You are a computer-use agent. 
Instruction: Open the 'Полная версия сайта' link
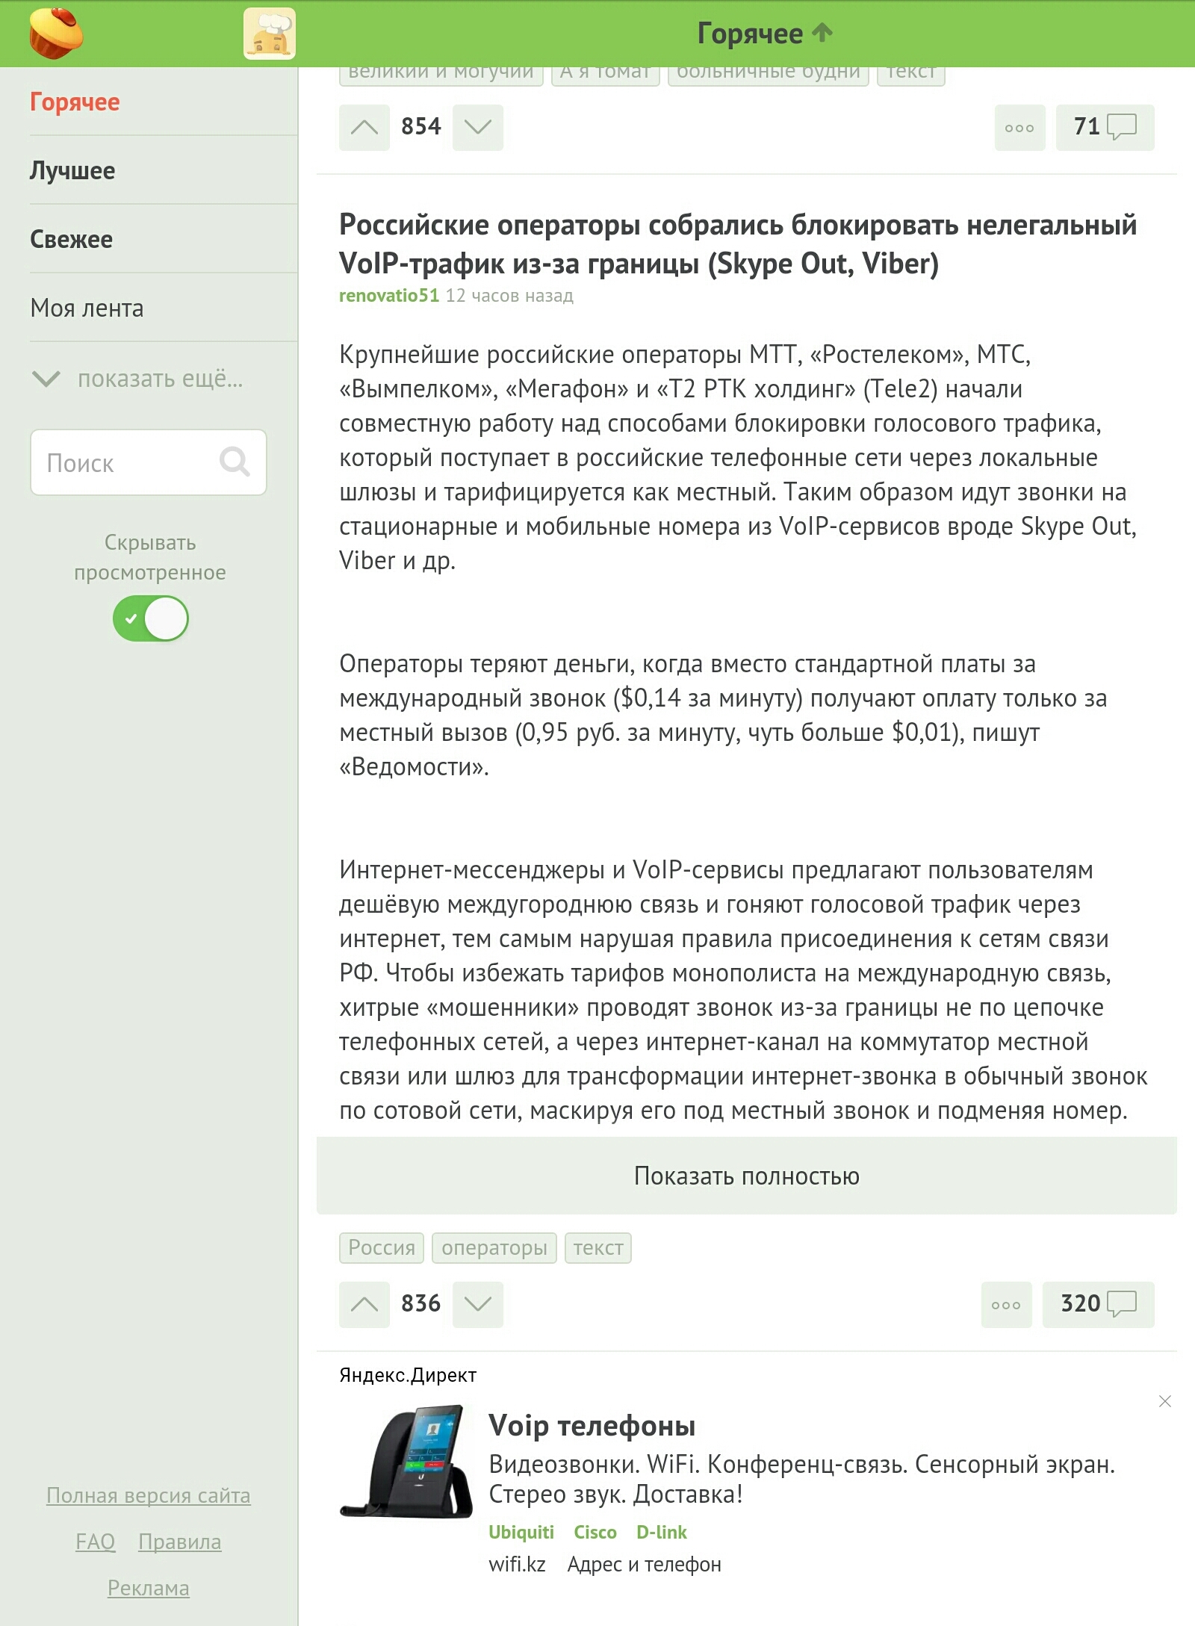click(149, 1495)
